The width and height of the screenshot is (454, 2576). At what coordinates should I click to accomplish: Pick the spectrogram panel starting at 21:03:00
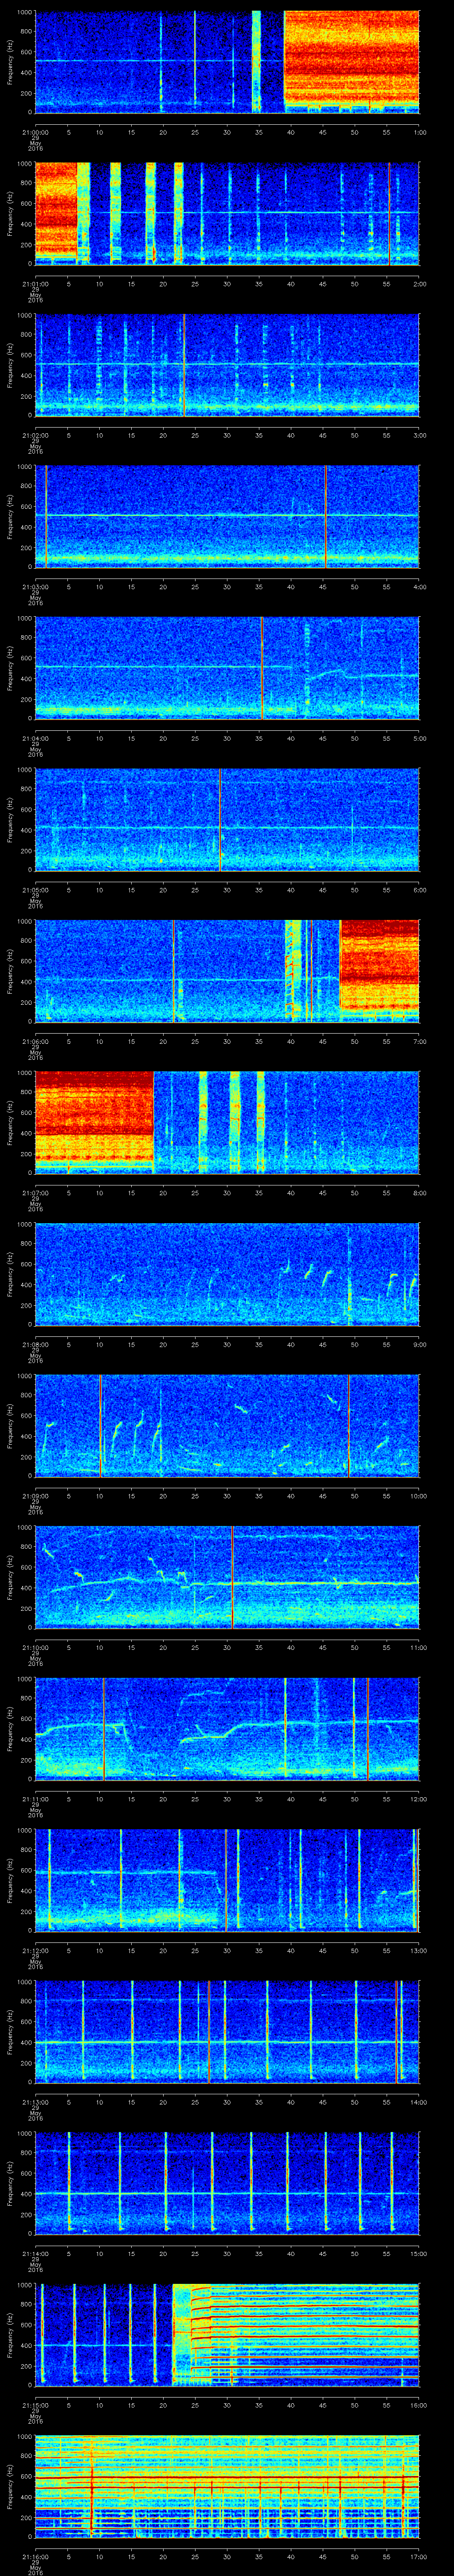coord(227,516)
